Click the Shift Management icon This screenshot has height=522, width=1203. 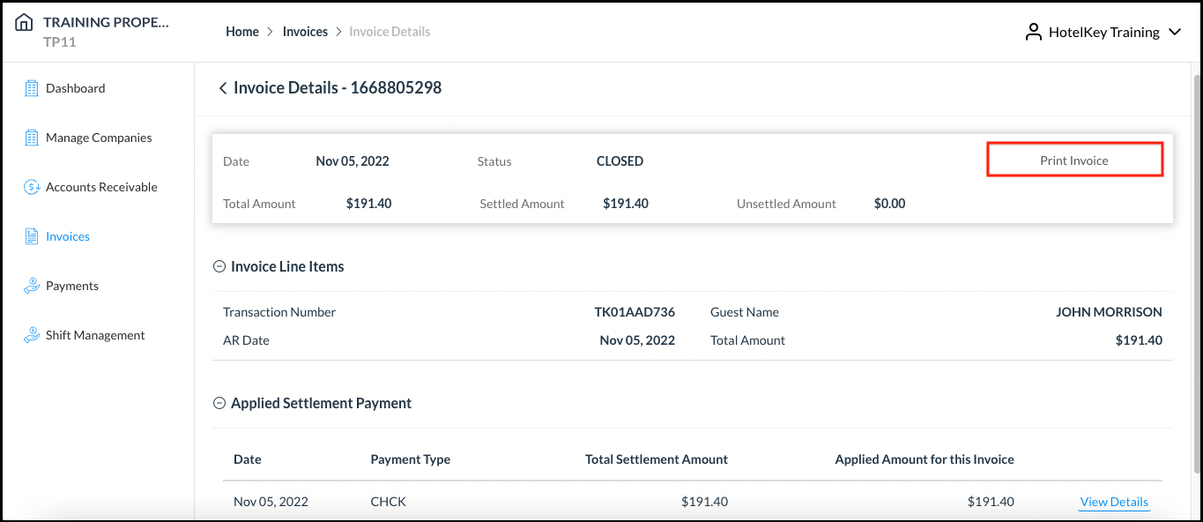coord(32,335)
